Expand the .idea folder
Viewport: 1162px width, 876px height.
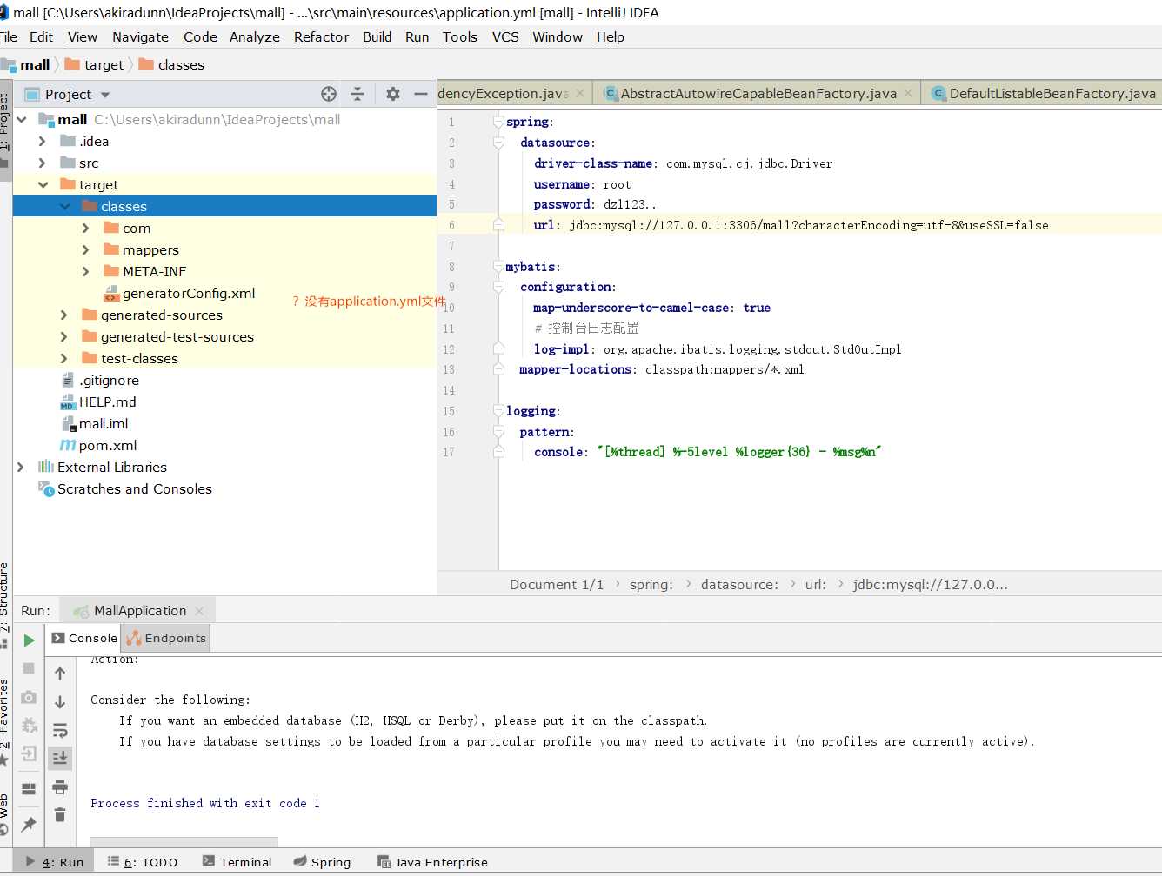(x=42, y=141)
